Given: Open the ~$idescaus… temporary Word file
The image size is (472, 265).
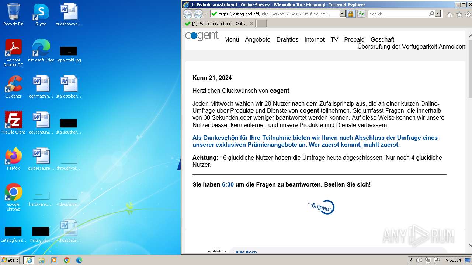Looking at the screenshot, I should point(69,231).
